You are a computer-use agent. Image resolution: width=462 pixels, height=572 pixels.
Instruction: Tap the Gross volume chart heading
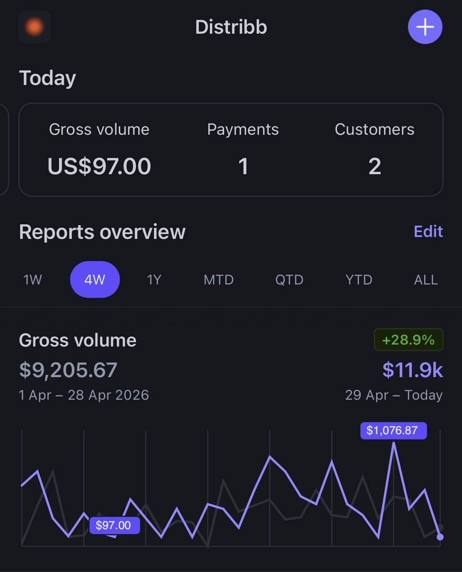point(78,340)
